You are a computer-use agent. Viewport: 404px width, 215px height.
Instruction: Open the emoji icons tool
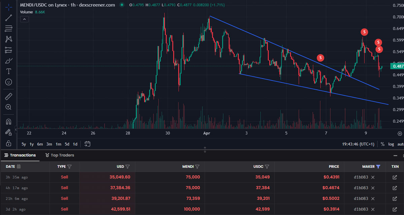point(9,82)
